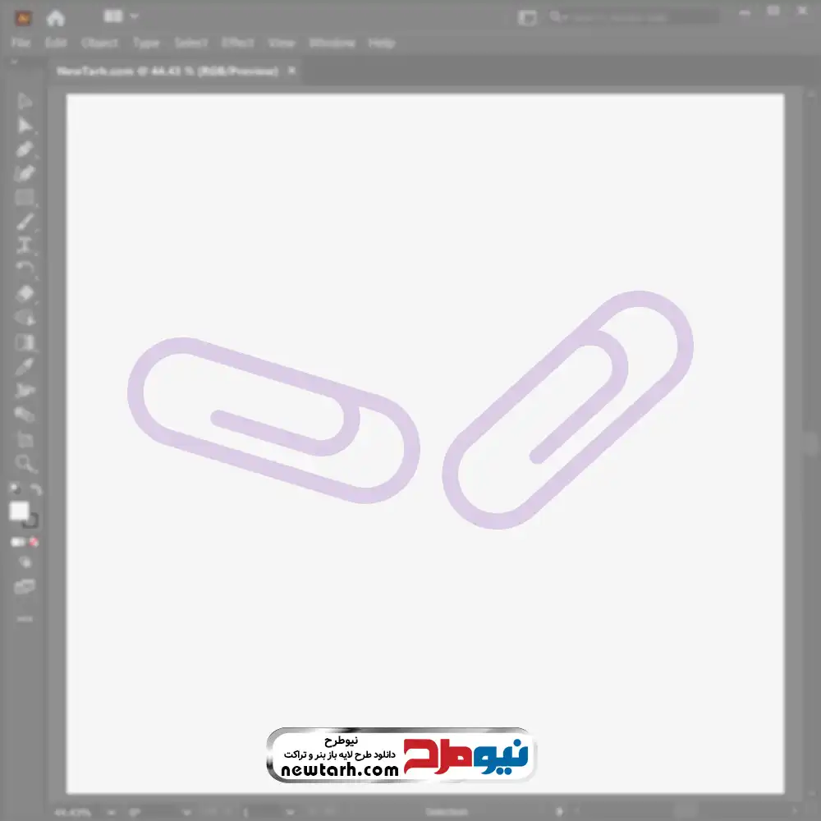The width and height of the screenshot is (821, 821).
Task: Click the Home icon in top bar
Action: [x=55, y=17]
